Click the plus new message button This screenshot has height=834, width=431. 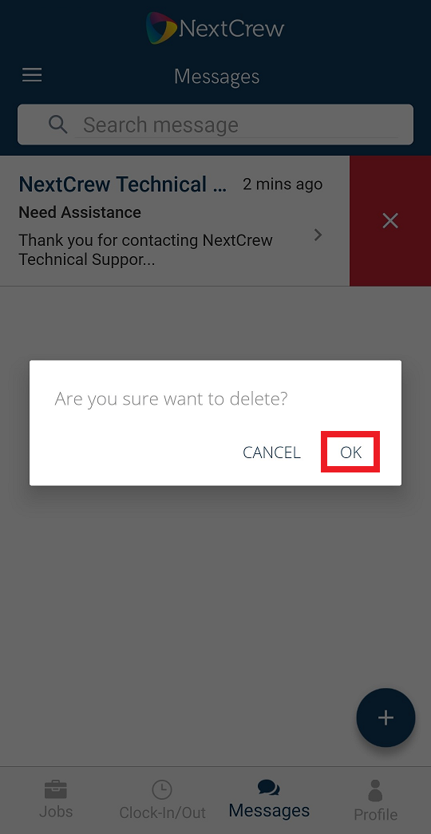pos(386,717)
